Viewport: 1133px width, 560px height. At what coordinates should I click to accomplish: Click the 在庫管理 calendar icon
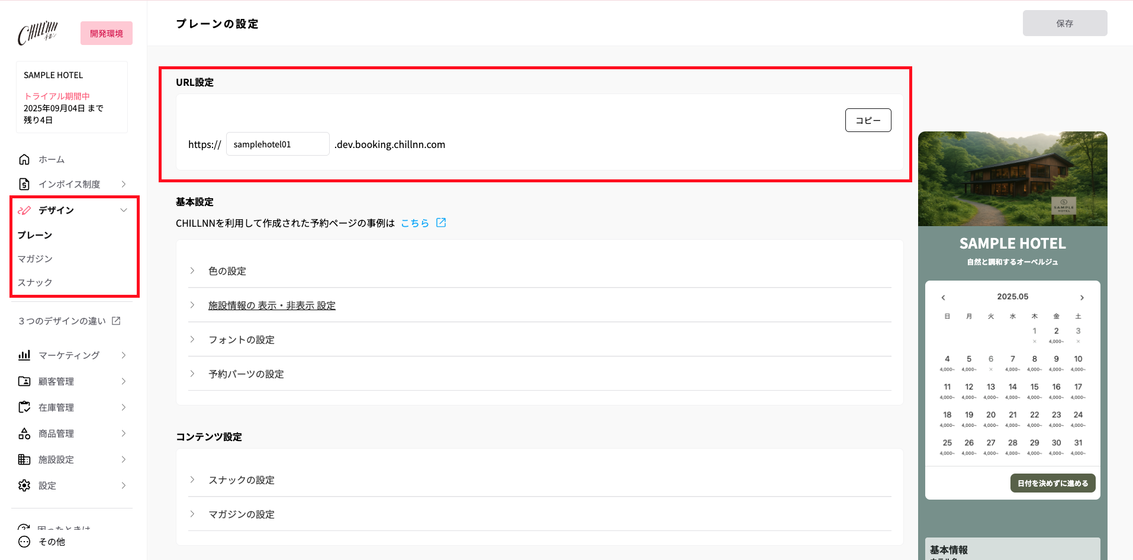24,407
